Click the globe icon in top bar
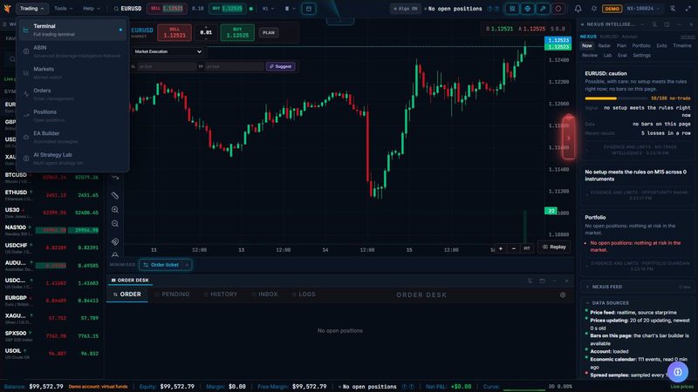Image resolution: width=698 pixels, height=392 pixels. (528, 9)
